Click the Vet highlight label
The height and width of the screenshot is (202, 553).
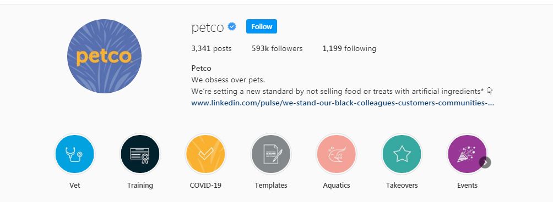(x=75, y=185)
